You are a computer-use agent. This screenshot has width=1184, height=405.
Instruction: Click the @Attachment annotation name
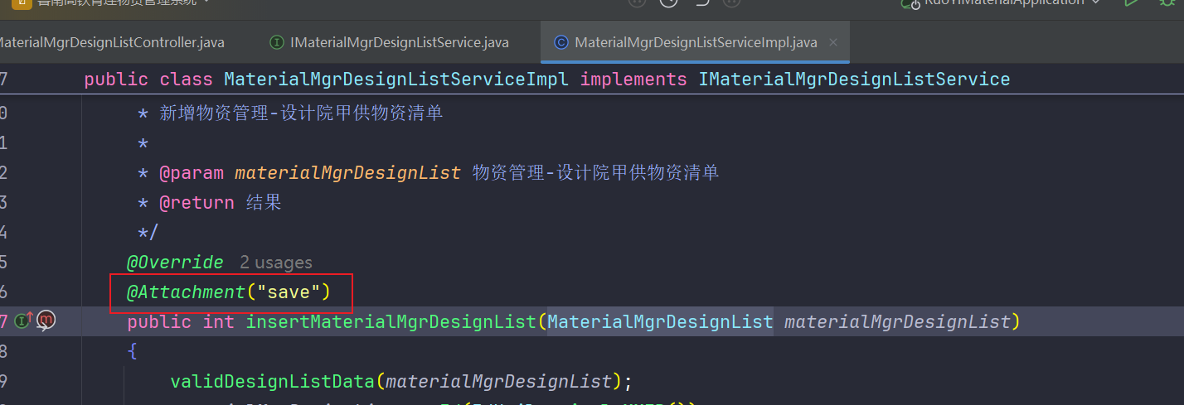[186, 292]
